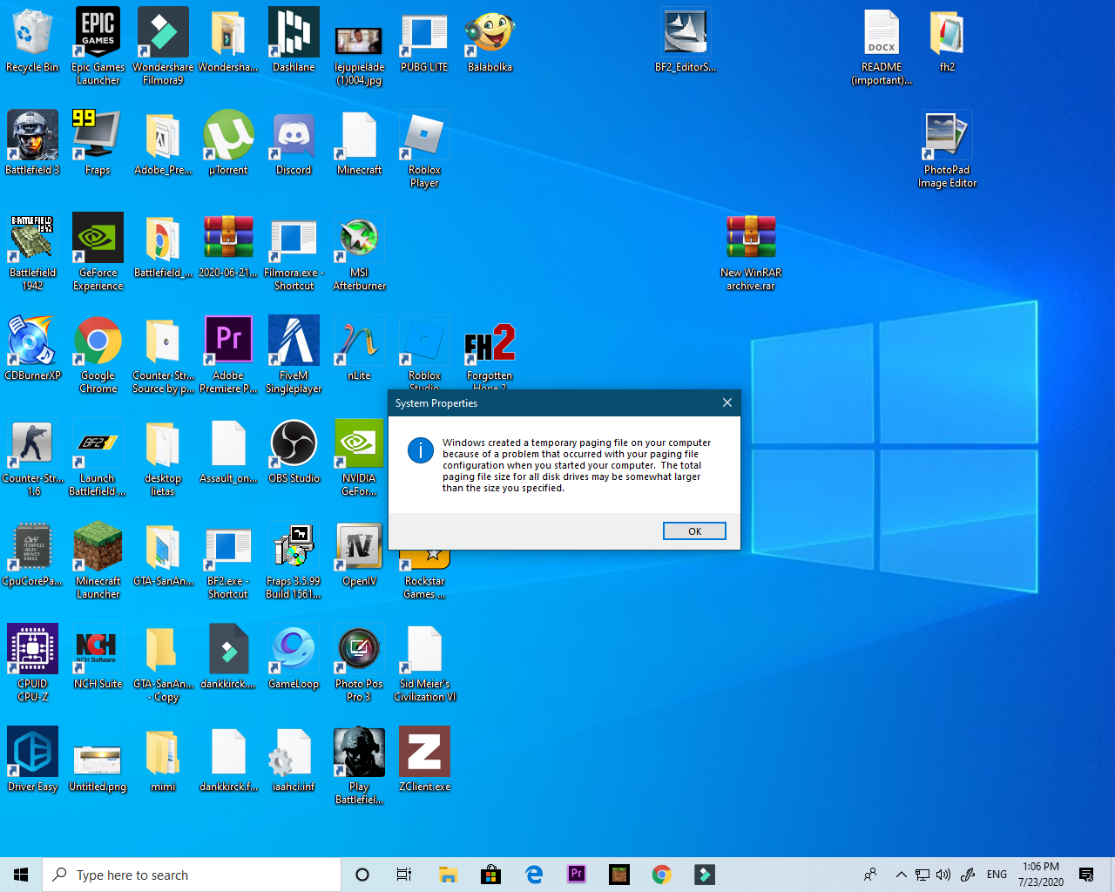Open Google Chrome from the taskbar
1115x892 pixels.
pos(662,875)
